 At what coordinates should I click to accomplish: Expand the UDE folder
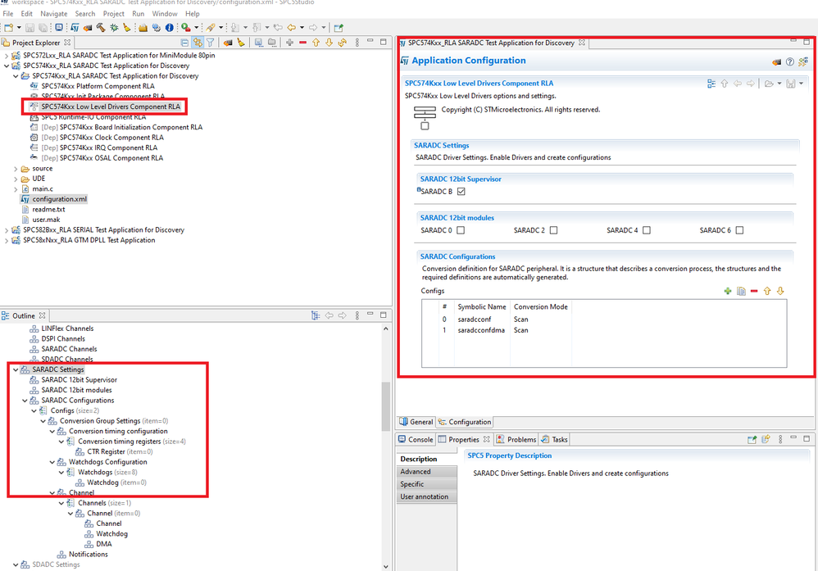click(16, 179)
